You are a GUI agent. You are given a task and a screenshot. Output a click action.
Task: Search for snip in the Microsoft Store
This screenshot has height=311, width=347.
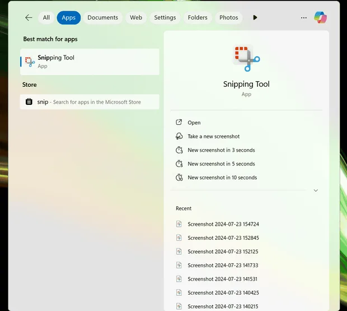coord(90,102)
